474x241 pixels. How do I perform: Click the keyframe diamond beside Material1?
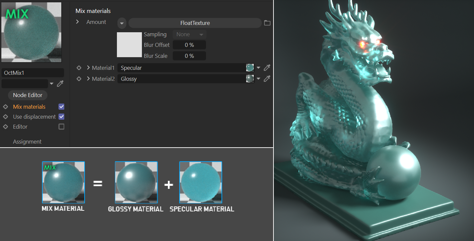(79, 68)
